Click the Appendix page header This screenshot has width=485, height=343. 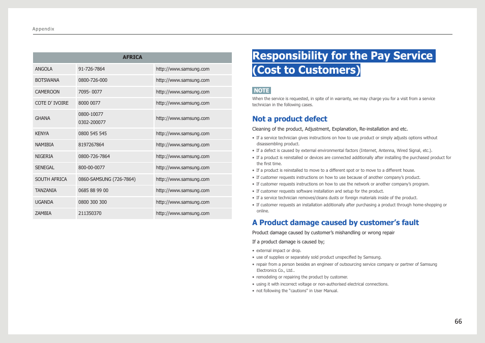coord(43,29)
